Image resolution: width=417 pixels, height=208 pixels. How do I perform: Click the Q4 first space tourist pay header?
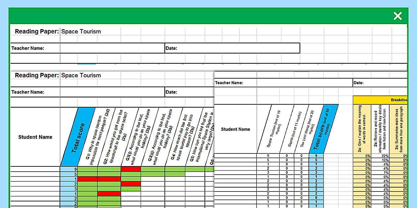click(183, 137)
